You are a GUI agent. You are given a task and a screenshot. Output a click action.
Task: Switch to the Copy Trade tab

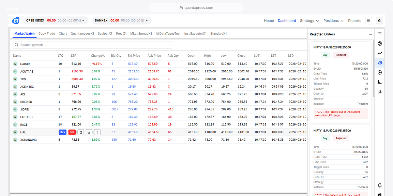[x=47, y=33]
